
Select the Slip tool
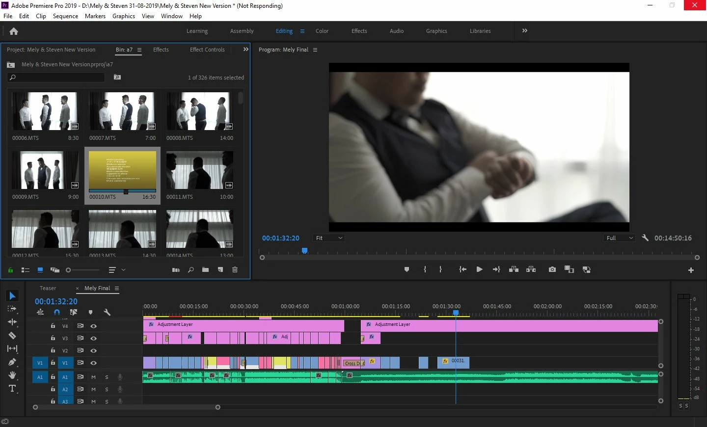tap(12, 348)
